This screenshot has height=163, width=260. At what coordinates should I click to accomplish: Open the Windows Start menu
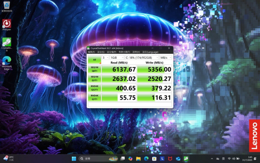coord(74,159)
